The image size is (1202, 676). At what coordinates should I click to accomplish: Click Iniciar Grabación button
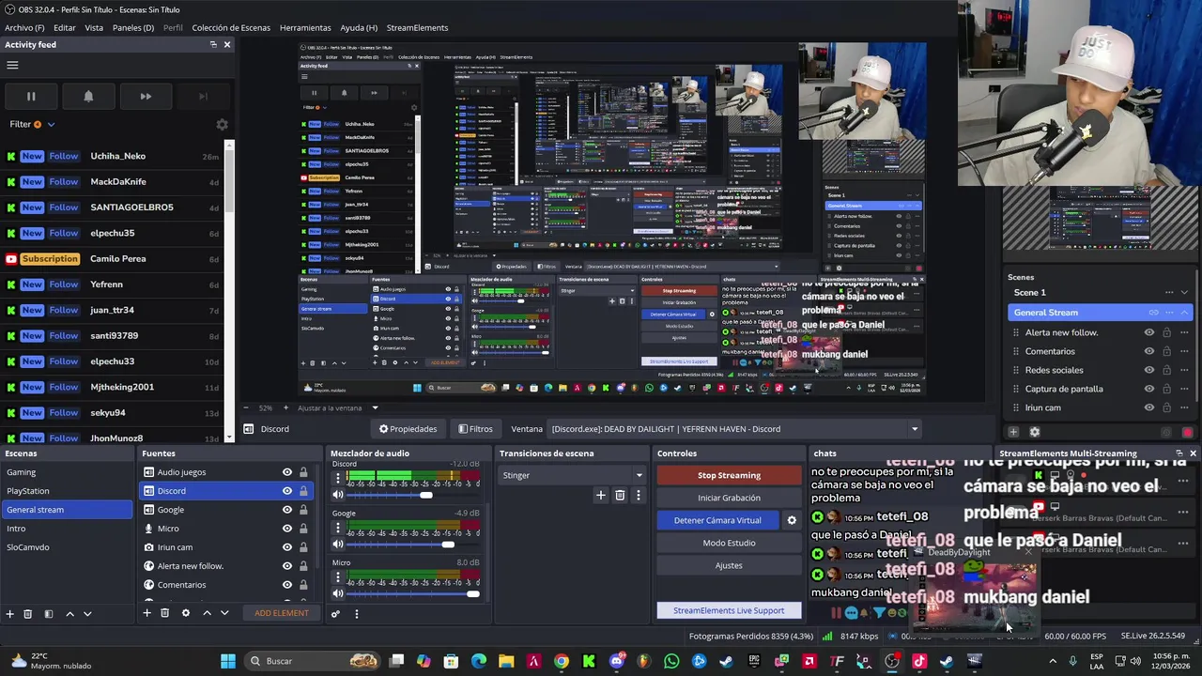tap(729, 498)
